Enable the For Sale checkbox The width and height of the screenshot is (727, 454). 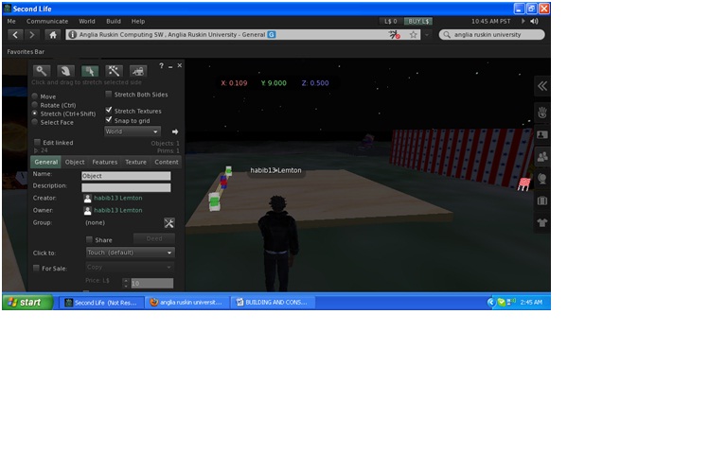pos(36,268)
